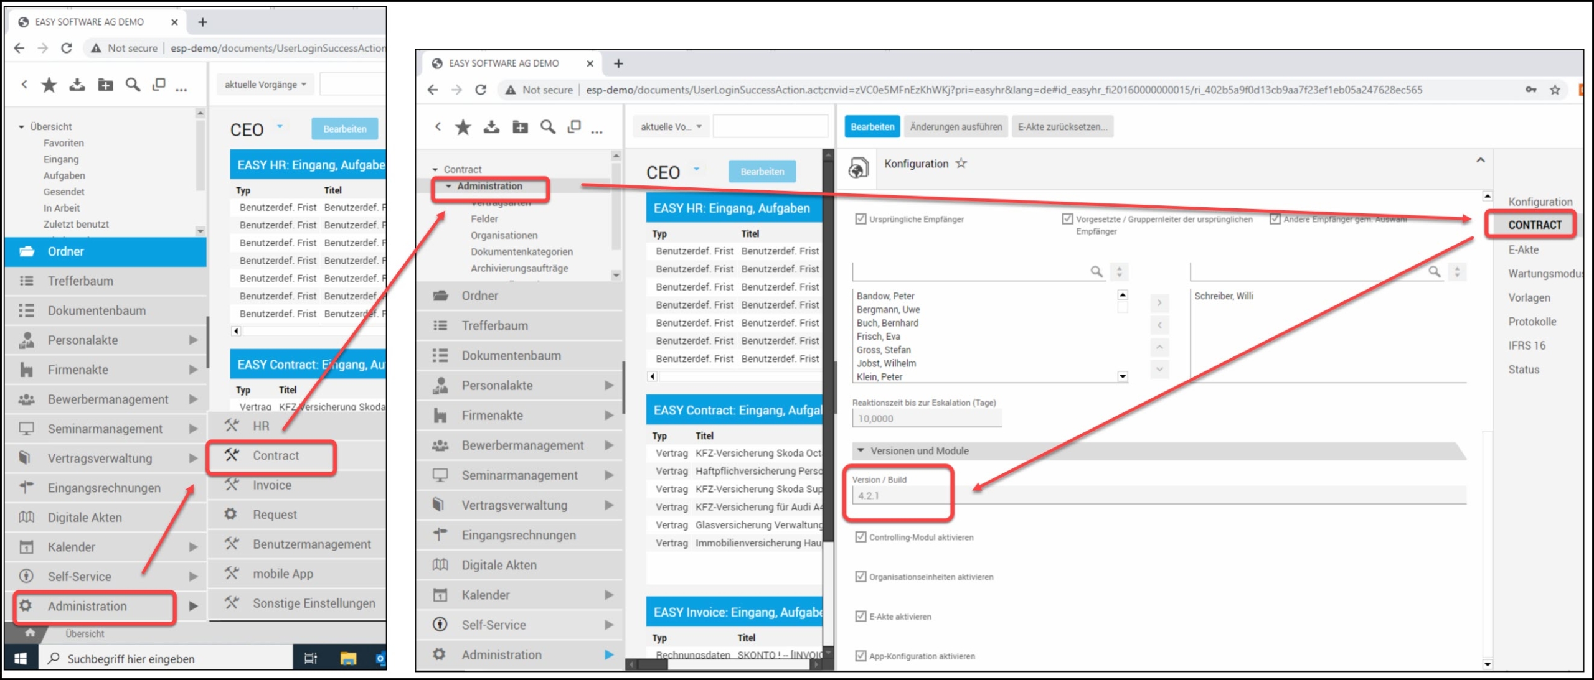Select Contract in the Administration submenu
This screenshot has height=680, width=1594.
click(275, 455)
